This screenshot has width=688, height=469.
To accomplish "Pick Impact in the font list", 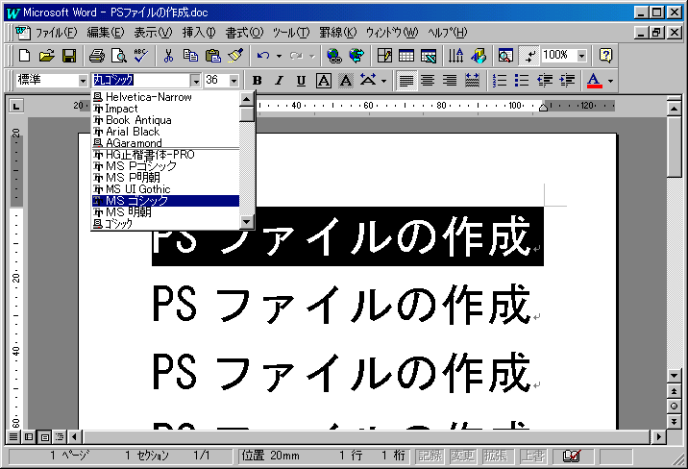I will (x=166, y=109).
